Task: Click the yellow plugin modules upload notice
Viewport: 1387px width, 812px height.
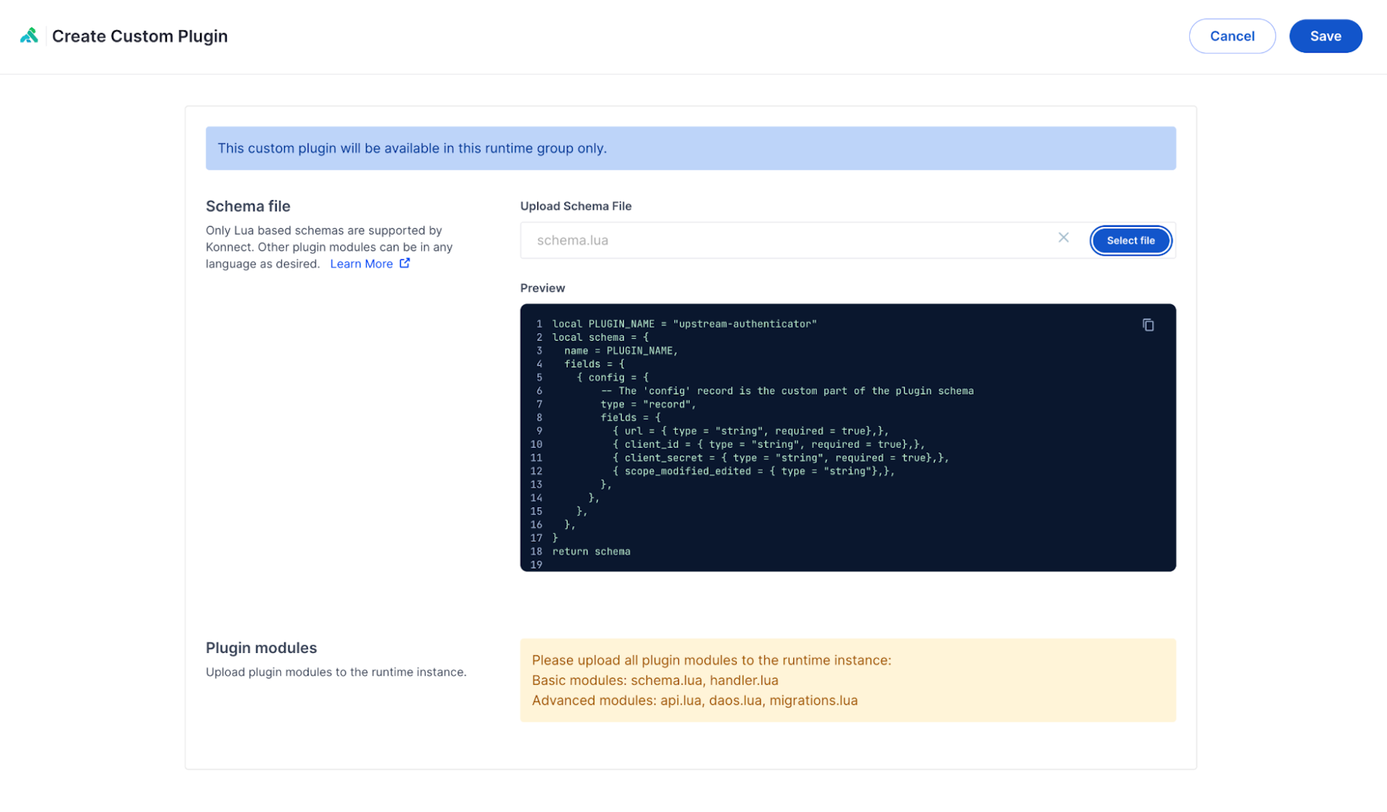Action: [847, 680]
